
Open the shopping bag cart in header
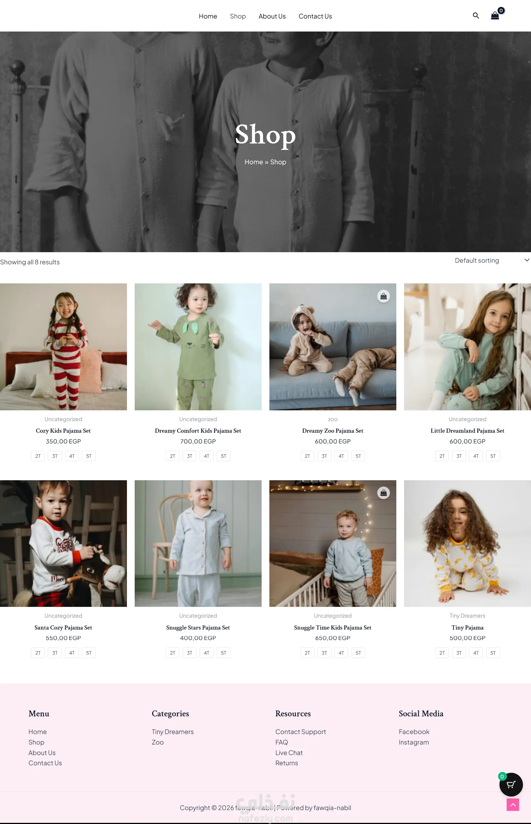coord(495,15)
